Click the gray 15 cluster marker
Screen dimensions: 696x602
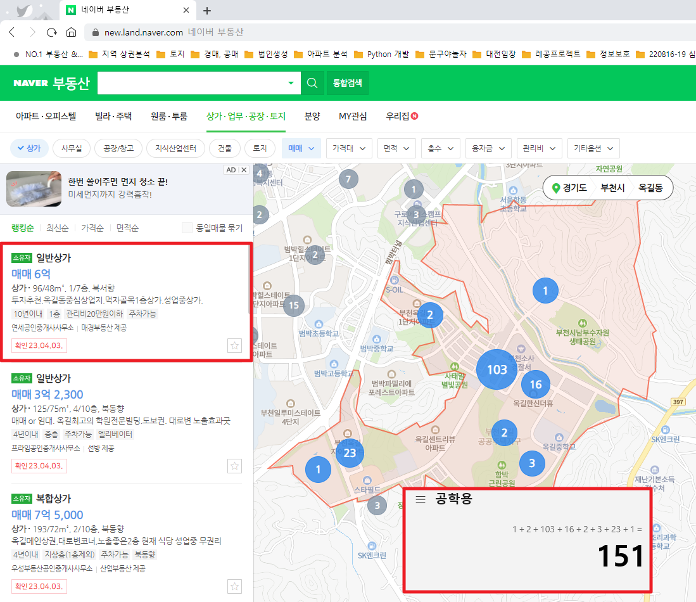point(294,305)
